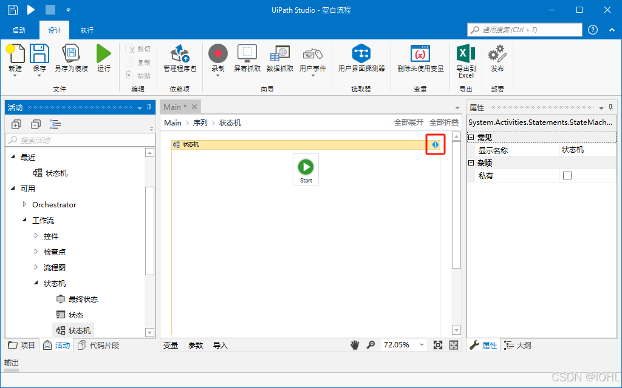Pin the 活动 panel

(149, 107)
